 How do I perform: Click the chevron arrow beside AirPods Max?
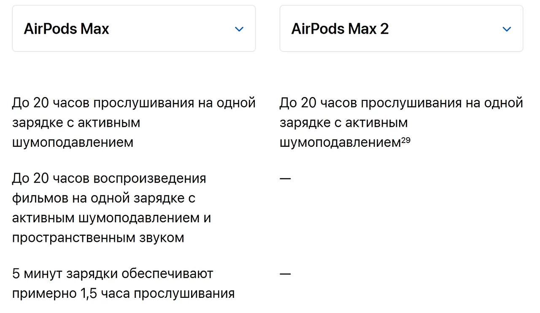click(239, 29)
